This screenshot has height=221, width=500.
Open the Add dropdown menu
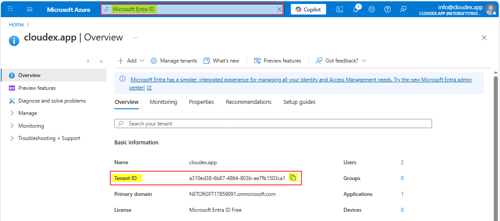(131, 61)
